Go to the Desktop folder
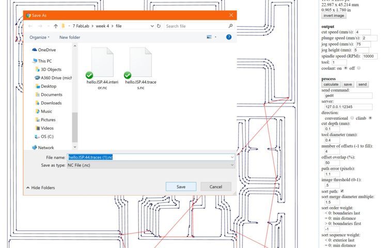 [x=46, y=86]
